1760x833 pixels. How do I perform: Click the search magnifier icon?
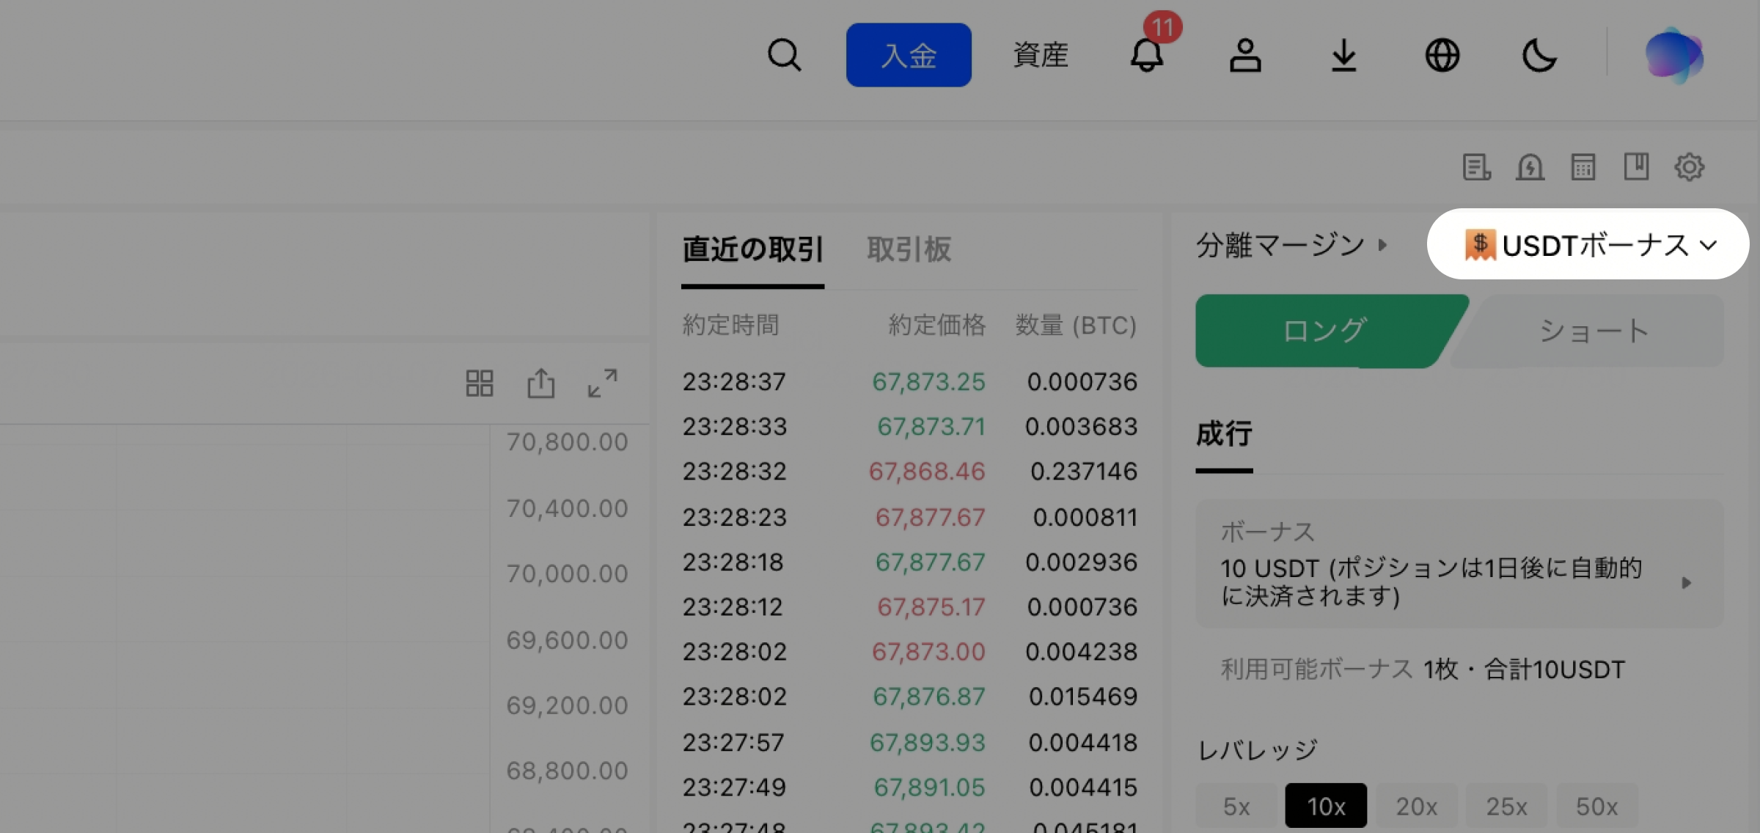(x=784, y=55)
